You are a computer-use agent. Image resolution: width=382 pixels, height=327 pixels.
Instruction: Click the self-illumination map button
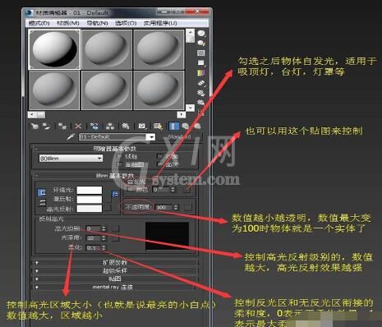click(187, 190)
